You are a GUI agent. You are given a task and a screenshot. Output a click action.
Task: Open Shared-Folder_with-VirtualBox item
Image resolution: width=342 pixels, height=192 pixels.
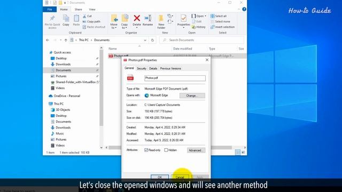pos(75,82)
